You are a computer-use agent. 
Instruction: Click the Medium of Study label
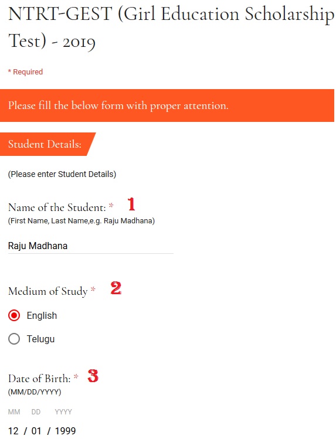pyautogui.click(x=48, y=291)
